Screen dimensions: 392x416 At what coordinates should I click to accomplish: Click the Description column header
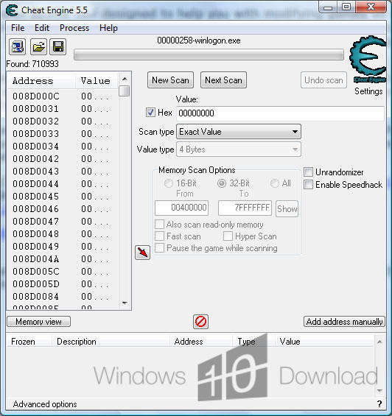(111, 341)
